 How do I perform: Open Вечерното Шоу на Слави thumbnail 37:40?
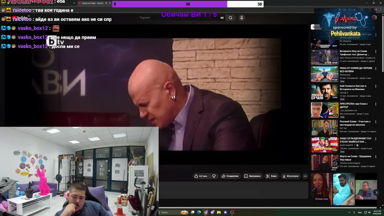(325, 57)
